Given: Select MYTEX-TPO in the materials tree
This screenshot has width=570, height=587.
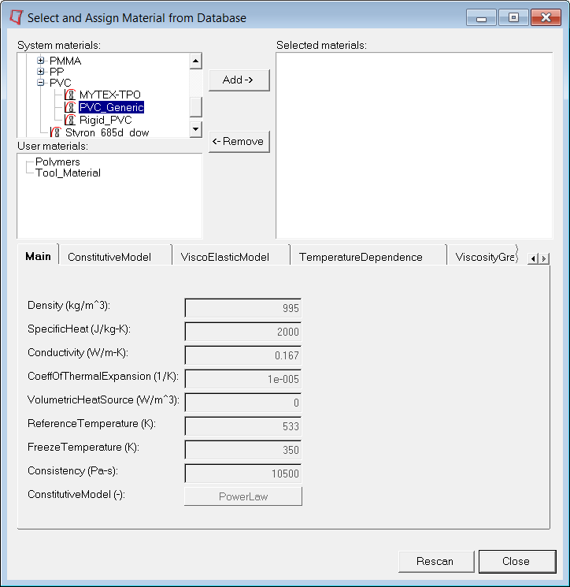Looking at the screenshot, I should click(x=110, y=95).
